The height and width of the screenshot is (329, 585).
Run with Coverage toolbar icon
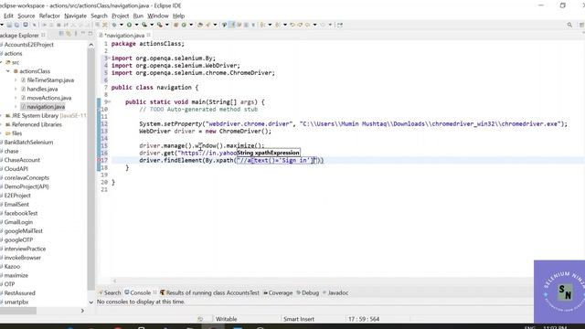tap(144, 25)
